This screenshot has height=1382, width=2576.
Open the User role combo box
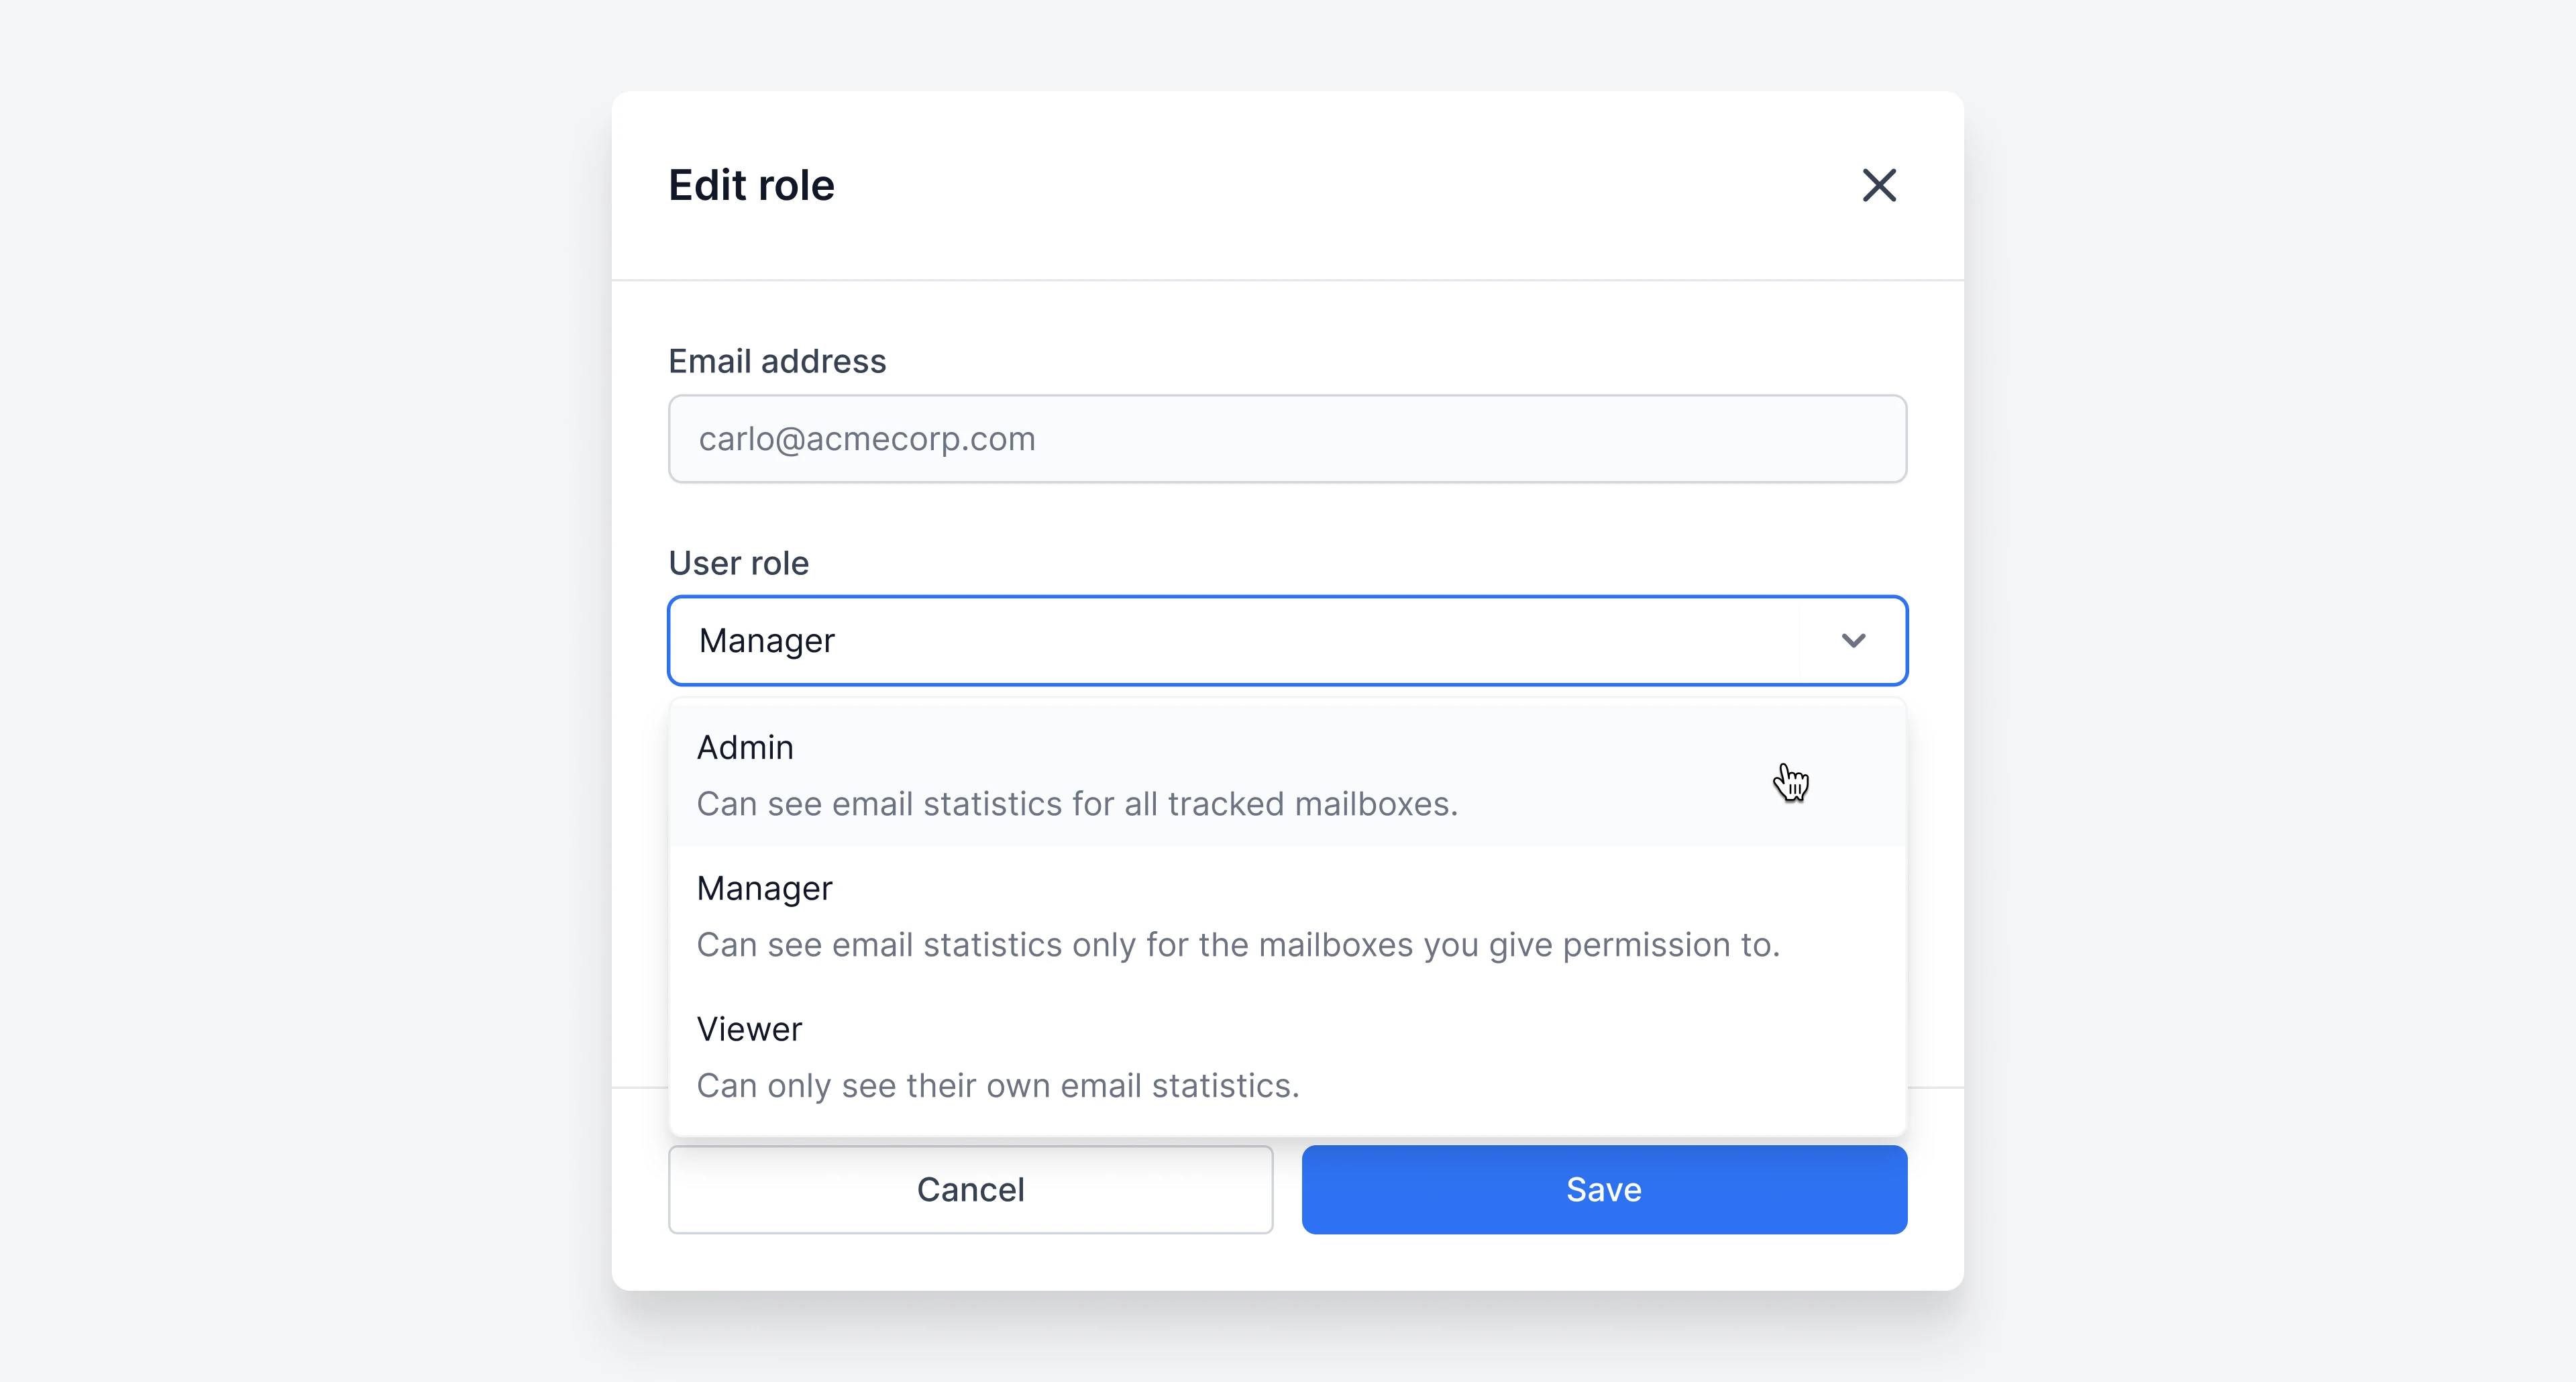(1287, 640)
